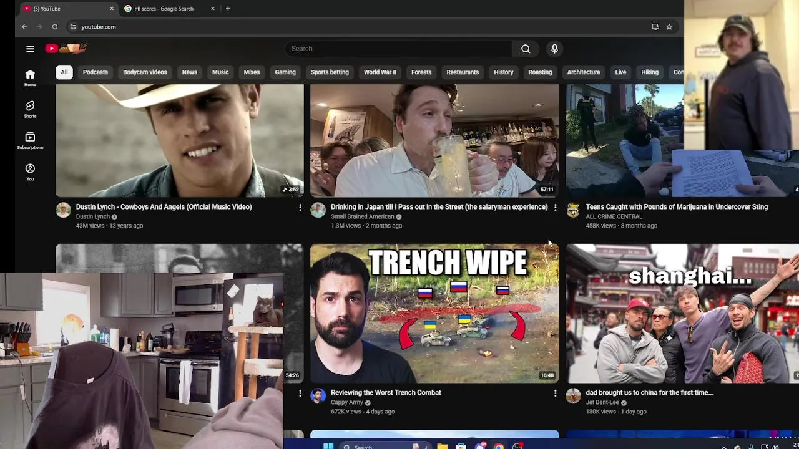Select the Hiking filter chip

(650, 72)
